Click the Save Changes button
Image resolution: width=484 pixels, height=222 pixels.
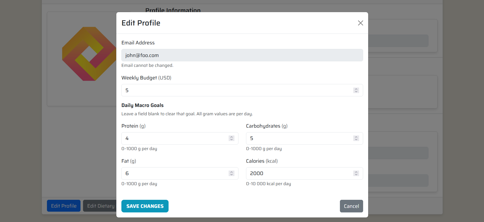(x=145, y=206)
